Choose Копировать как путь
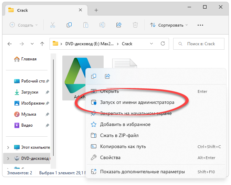Screen dimensions: 231x185 (156, 146)
